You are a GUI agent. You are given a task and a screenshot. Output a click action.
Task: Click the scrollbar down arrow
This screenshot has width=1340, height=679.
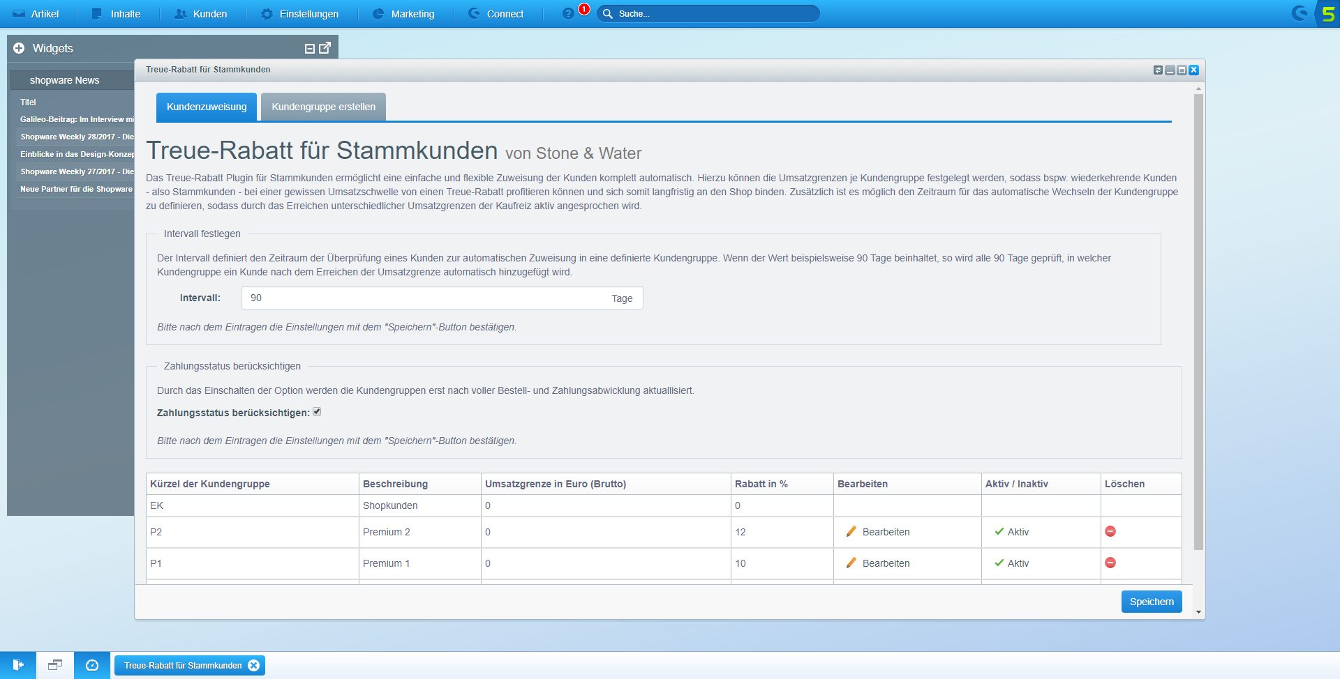click(x=1198, y=612)
